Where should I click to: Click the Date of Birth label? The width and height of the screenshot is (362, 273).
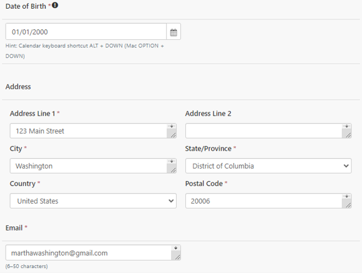coord(26,6)
